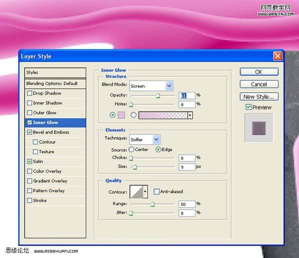Click the OK button

point(259,72)
